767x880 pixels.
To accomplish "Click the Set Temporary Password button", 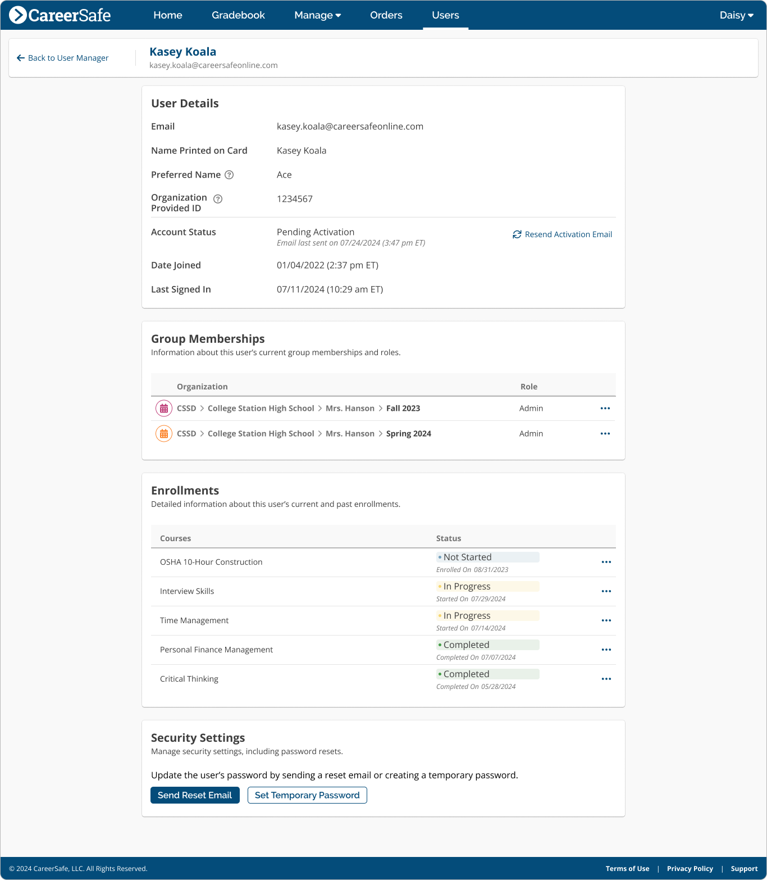I will (x=307, y=795).
